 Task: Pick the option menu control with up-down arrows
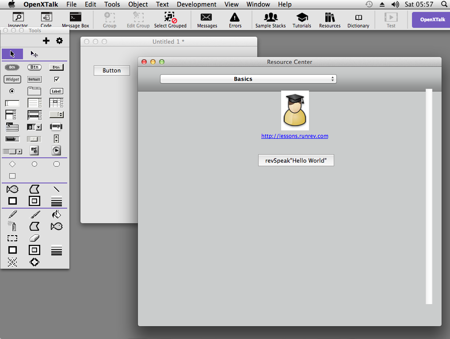56,115
